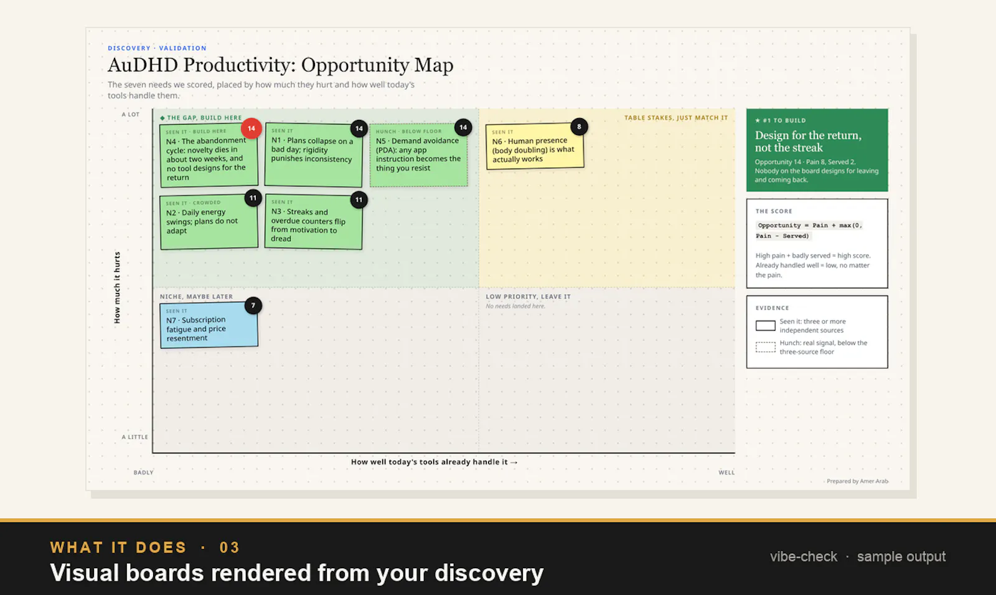
Task: Click the 'No needs landed here.' note
Action: coord(515,306)
